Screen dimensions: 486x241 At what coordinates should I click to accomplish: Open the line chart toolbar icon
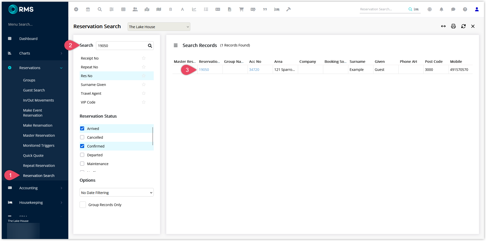tap(194, 9)
